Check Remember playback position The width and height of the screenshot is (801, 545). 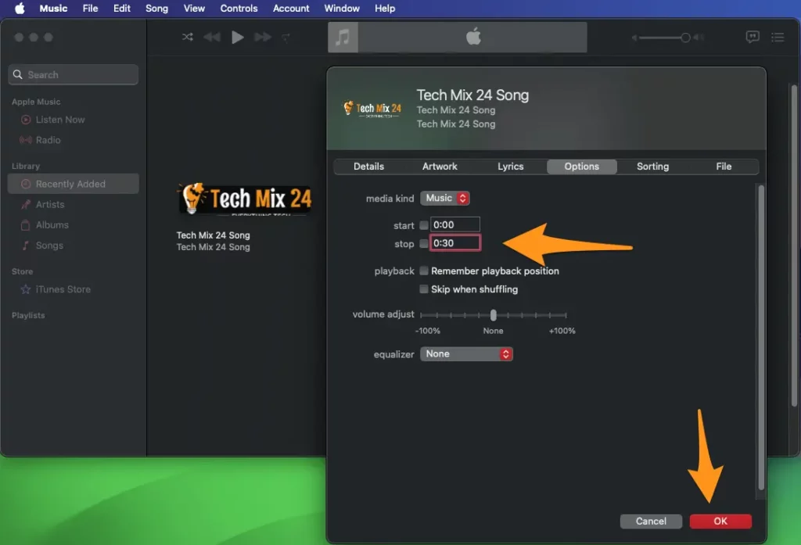point(423,271)
